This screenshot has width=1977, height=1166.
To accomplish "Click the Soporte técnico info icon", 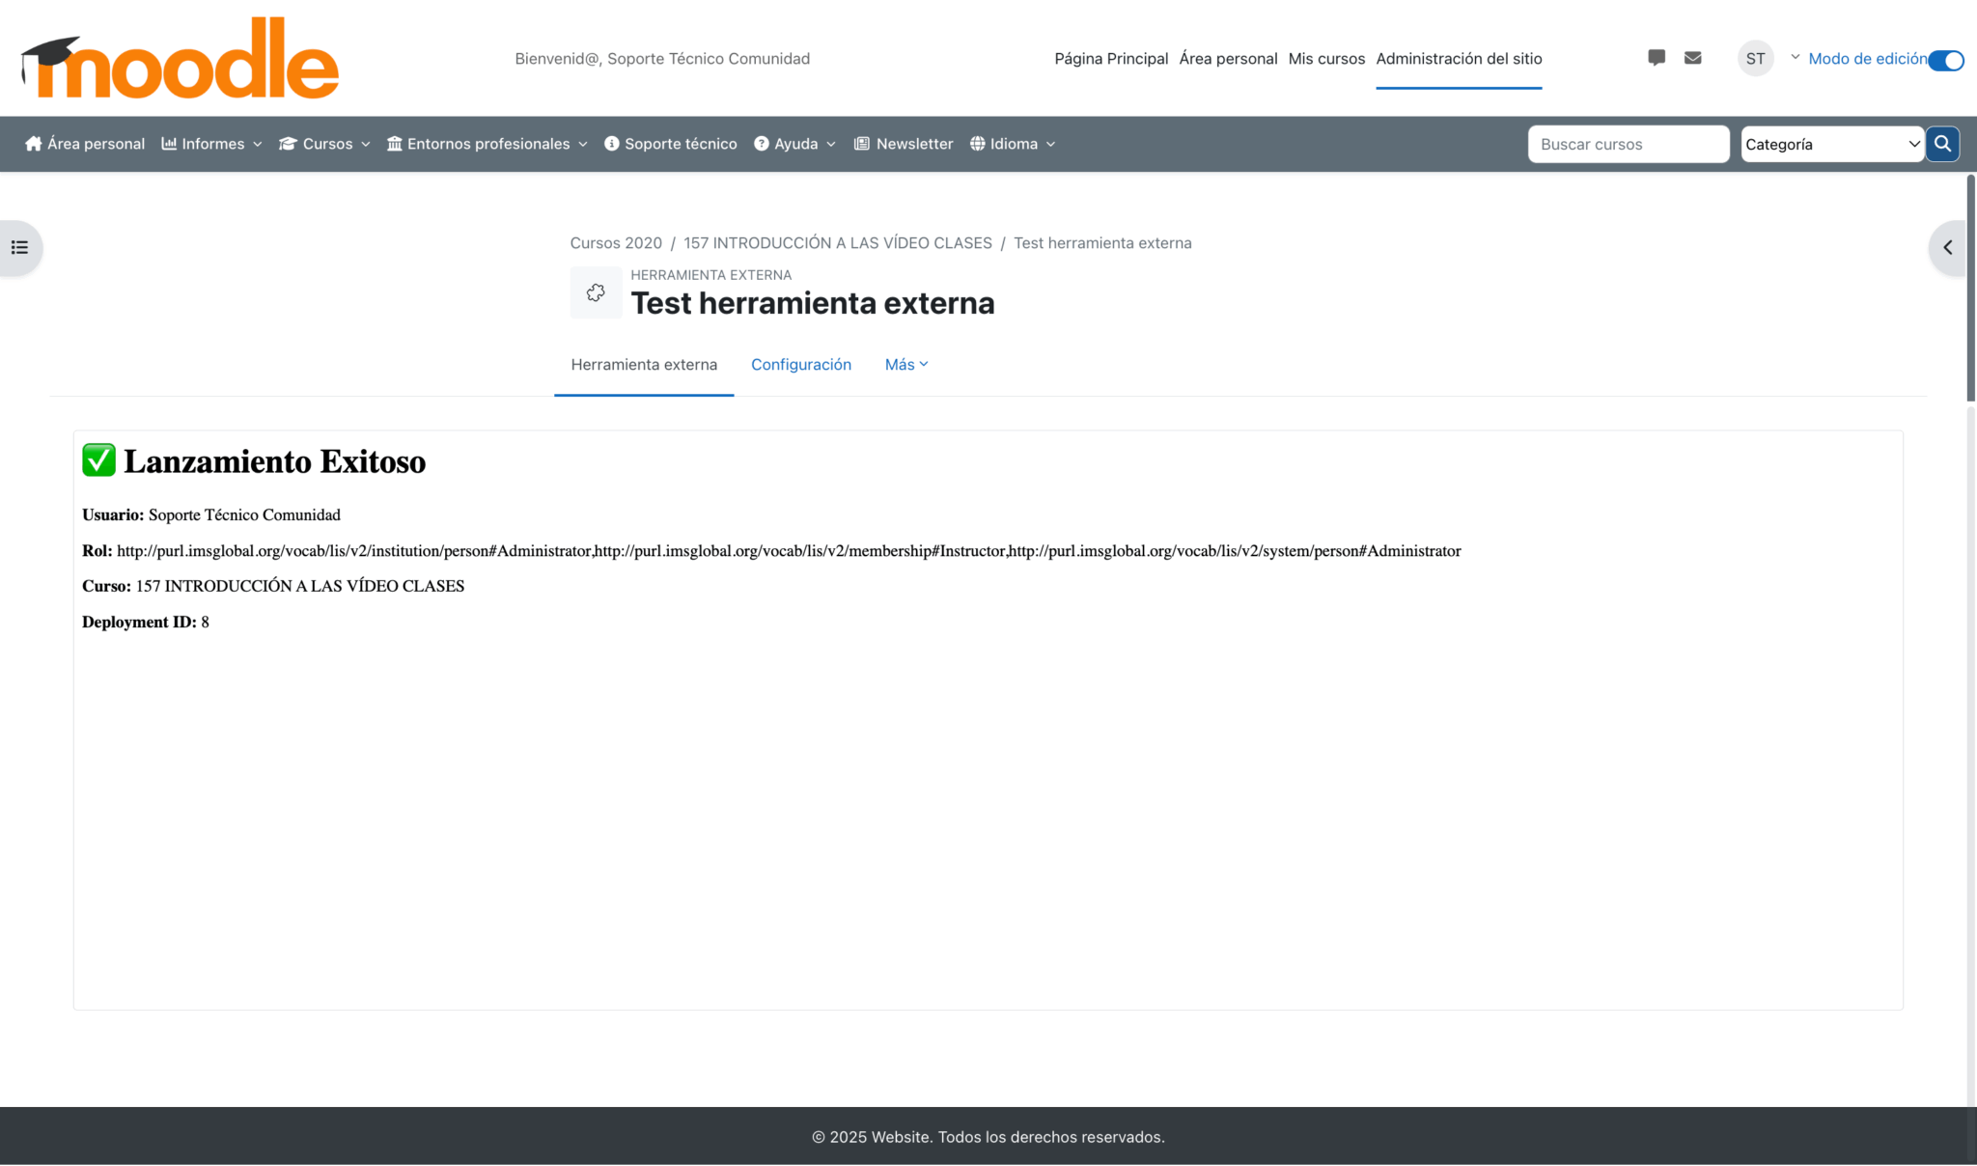I will pos(611,143).
